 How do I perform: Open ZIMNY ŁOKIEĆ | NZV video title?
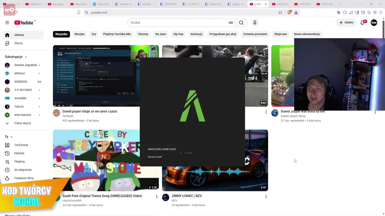coord(187,196)
